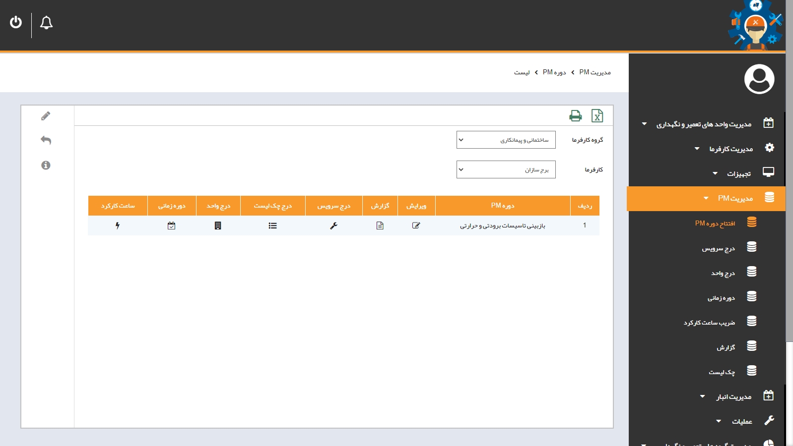Click the power logout icon

click(x=16, y=22)
